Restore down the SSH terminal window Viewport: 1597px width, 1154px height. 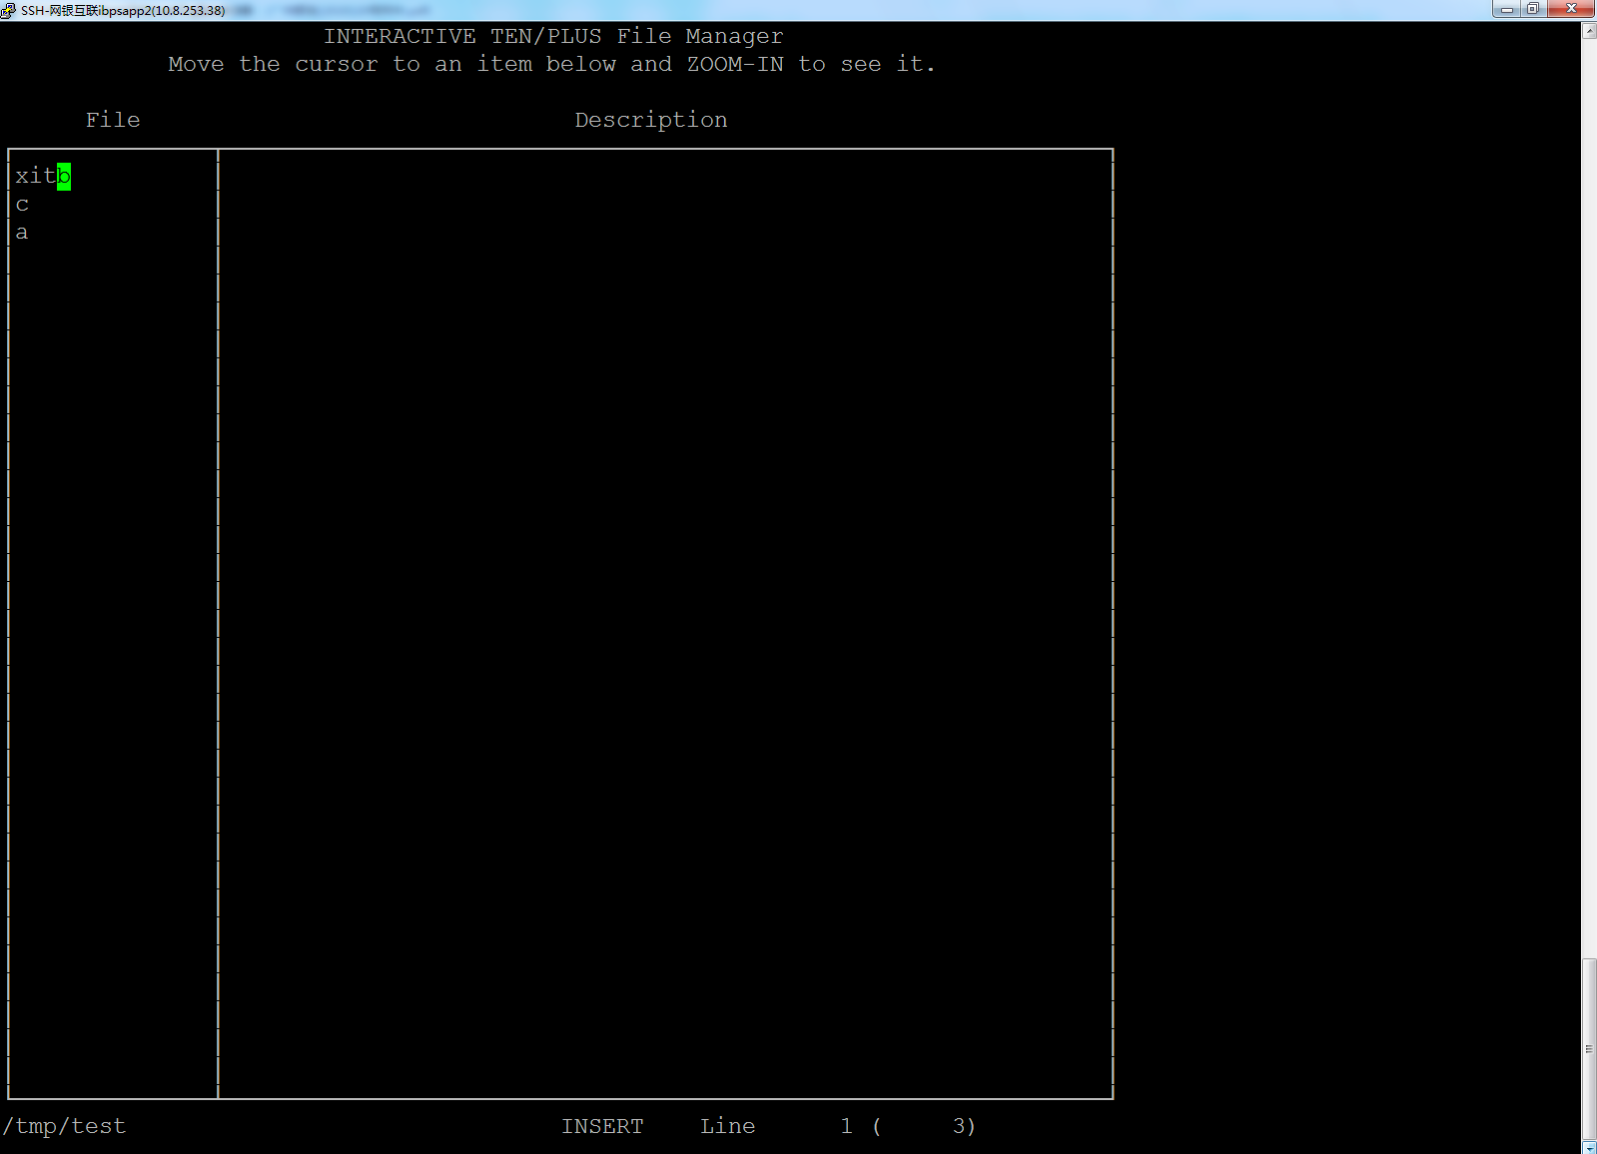click(x=1533, y=9)
